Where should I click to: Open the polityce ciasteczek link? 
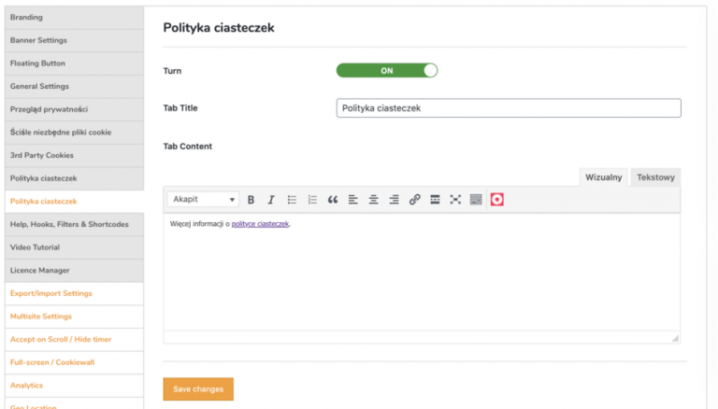(x=260, y=224)
